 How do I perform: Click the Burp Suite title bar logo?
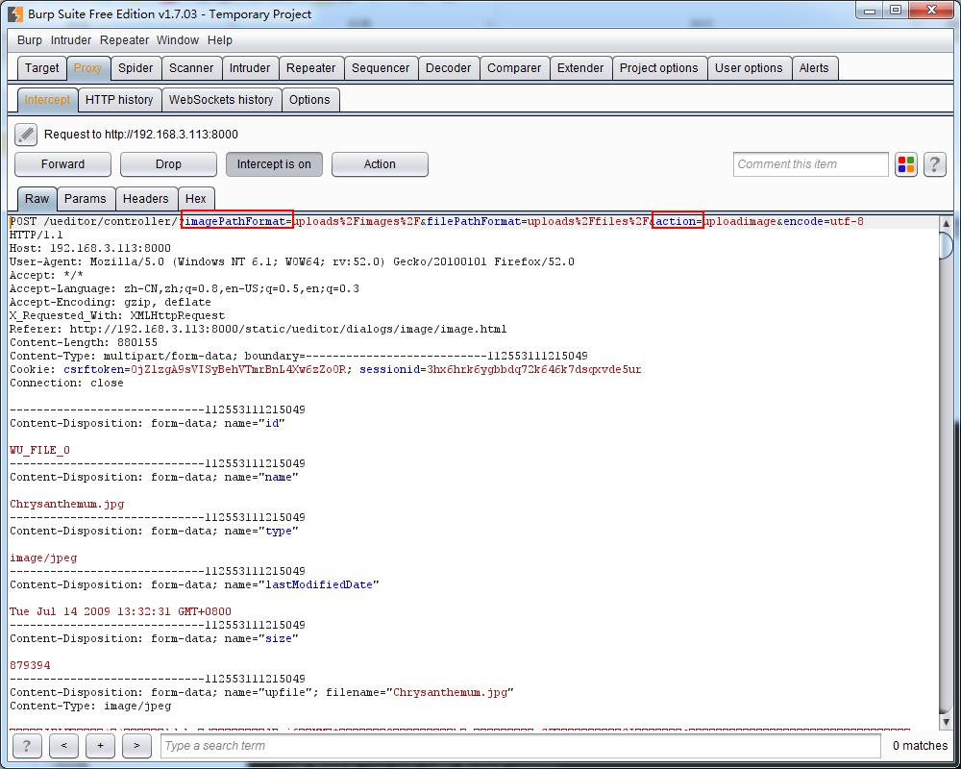click(x=15, y=13)
